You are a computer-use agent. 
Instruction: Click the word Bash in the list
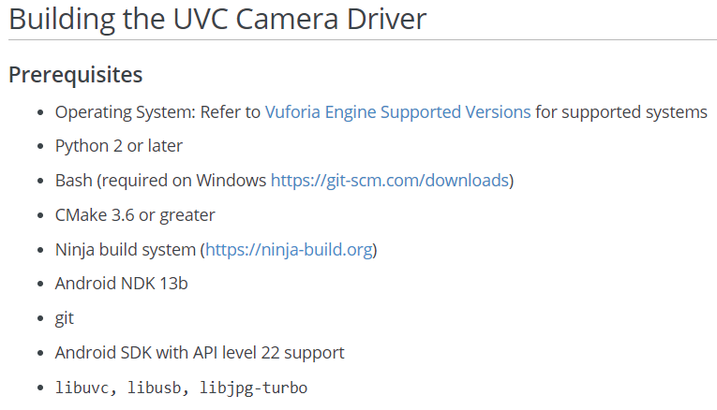click(x=73, y=181)
